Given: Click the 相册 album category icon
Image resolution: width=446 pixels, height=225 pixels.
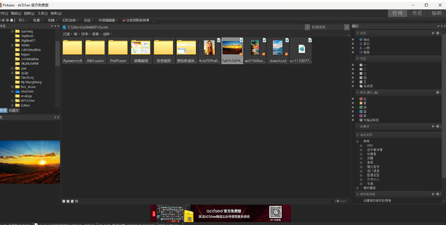Looking at the screenshot, I should point(361,52).
